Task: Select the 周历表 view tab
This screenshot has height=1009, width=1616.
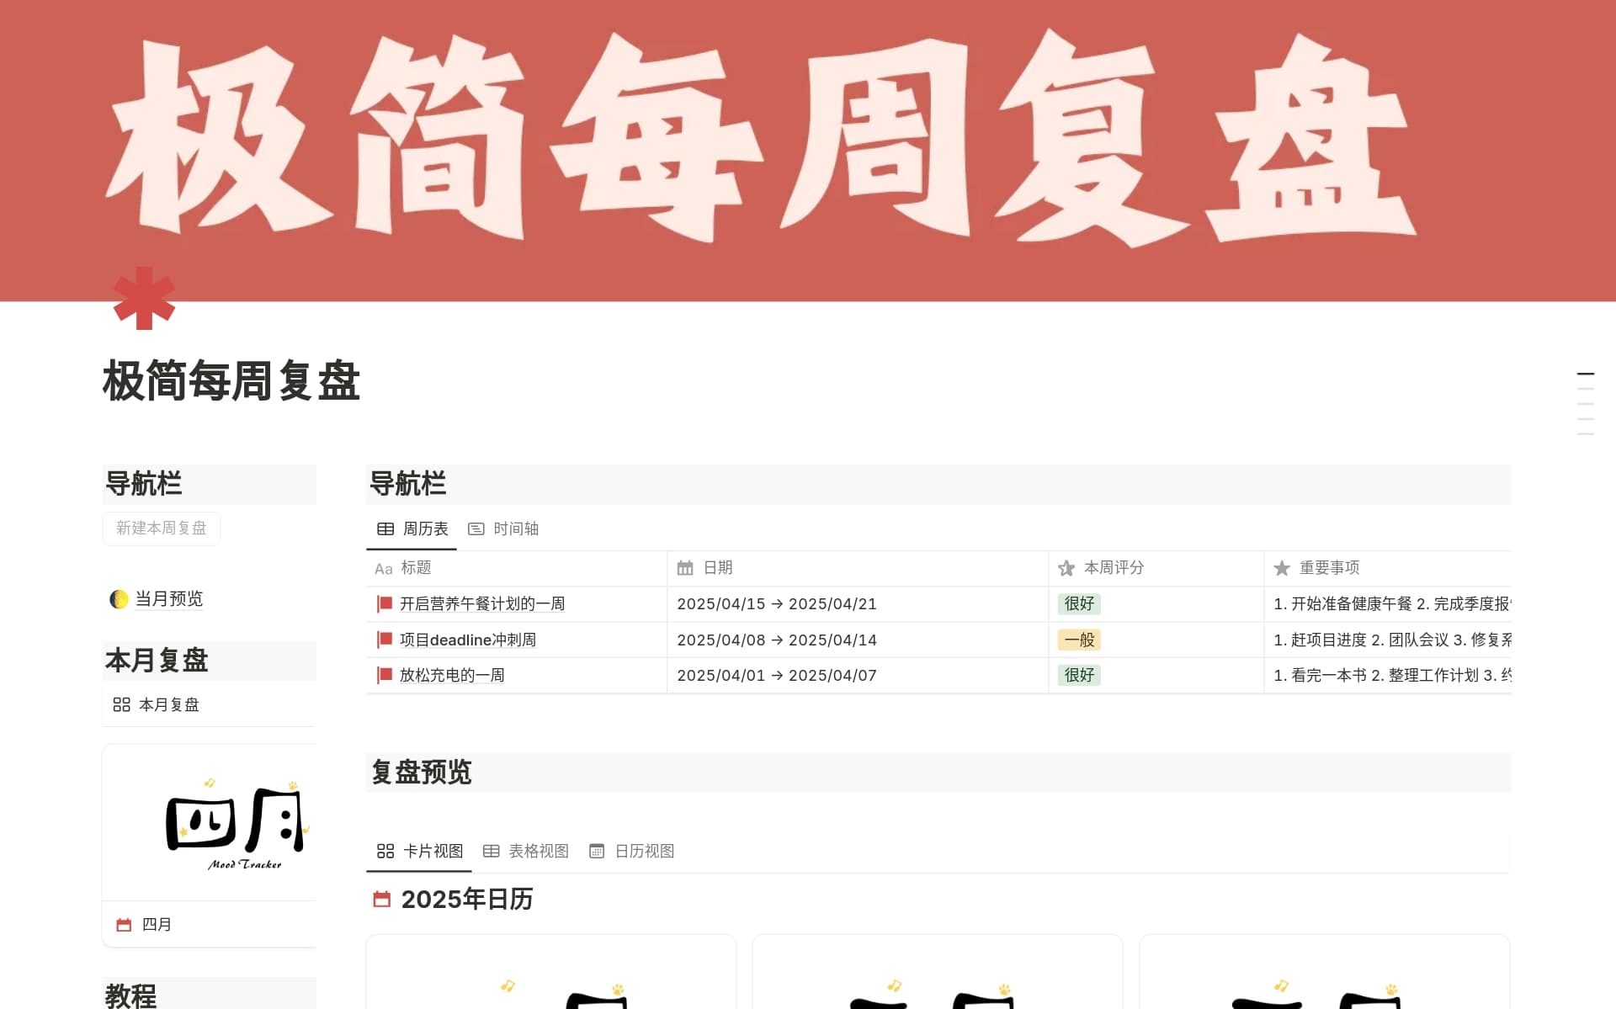Action: 412,528
